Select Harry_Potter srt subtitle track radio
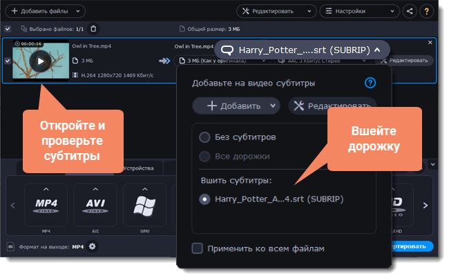Viewport: 449px width, 278px height. point(204,199)
